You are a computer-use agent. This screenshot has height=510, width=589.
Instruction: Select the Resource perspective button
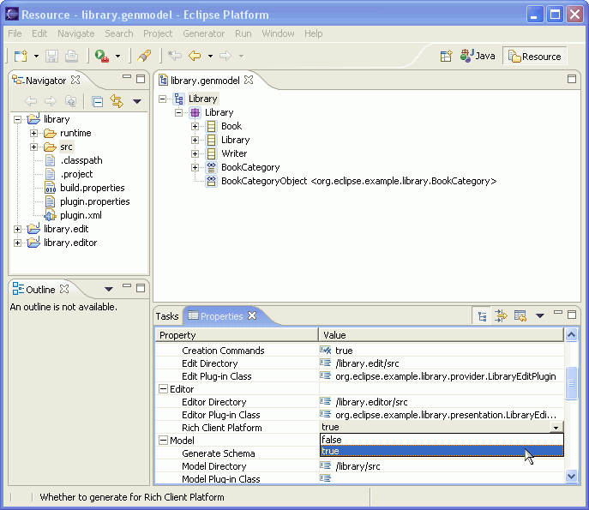[x=534, y=57]
